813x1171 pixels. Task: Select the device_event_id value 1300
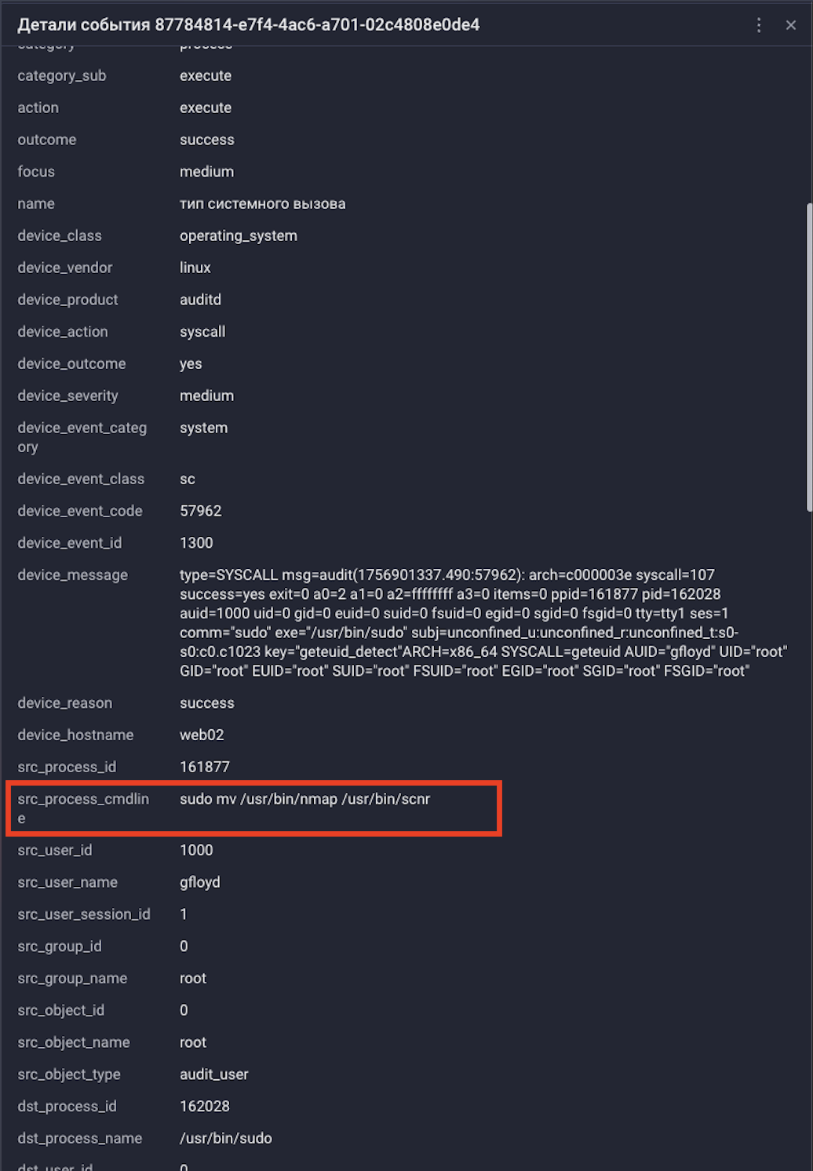(196, 543)
